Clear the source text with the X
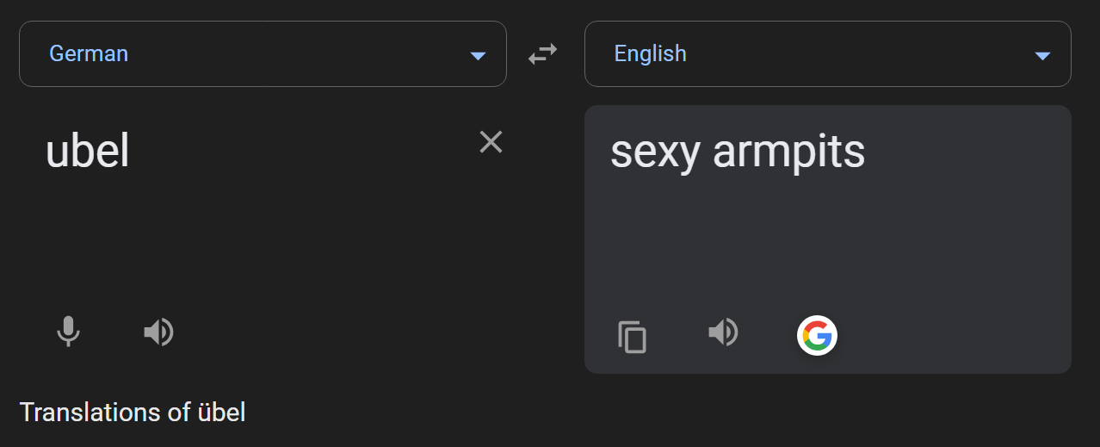 [x=491, y=142]
